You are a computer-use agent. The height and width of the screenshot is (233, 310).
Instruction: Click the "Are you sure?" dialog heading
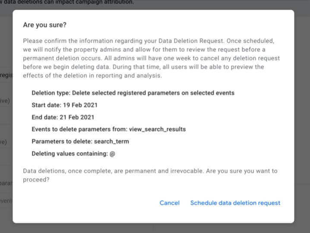[x=44, y=25]
